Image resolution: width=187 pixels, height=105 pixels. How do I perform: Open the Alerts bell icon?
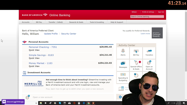coord(123,51)
